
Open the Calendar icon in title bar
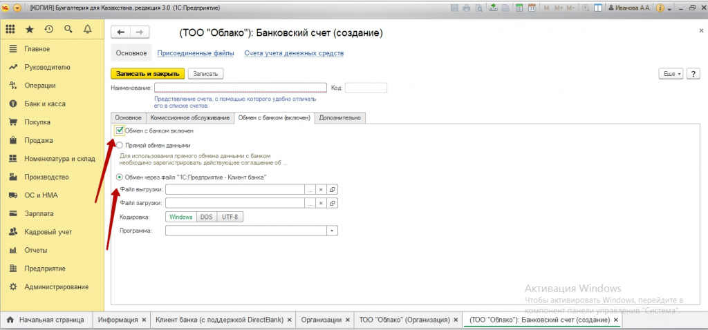(532, 8)
